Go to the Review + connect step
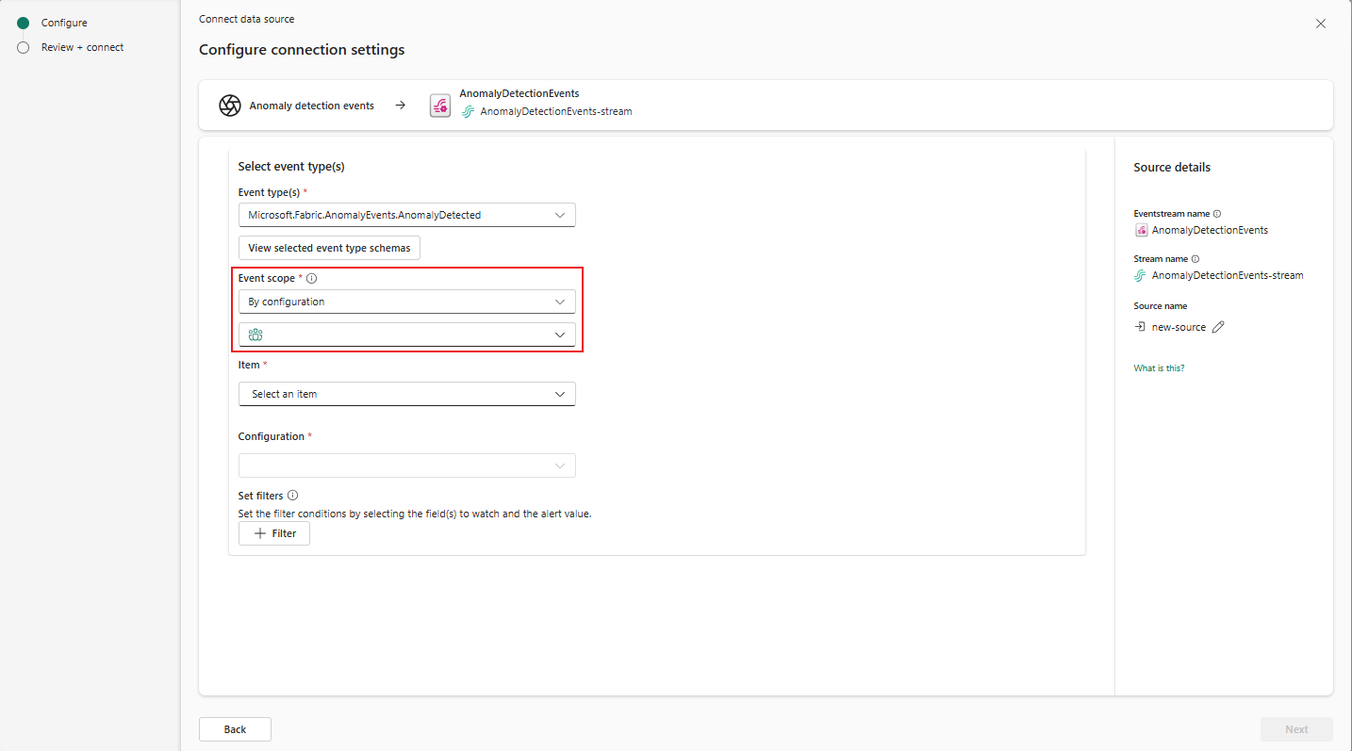 82,47
